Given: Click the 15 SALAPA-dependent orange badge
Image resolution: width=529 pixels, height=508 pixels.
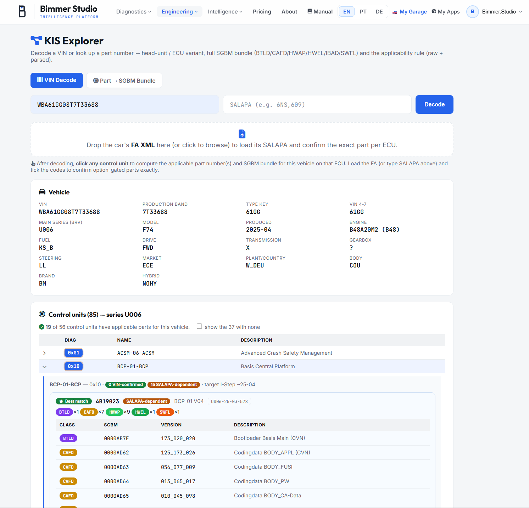Looking at the screenshot, I should click(174, 385).
